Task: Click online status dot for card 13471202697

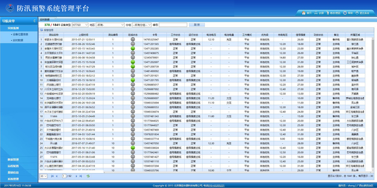Action: point(133,62)
